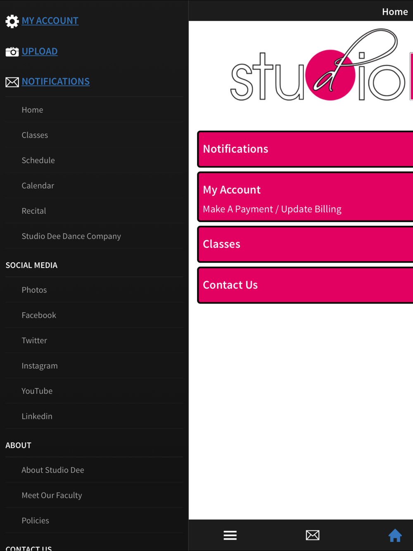The height and width of the screenshot is (551, 413).
Task: Tap the pink Notifications button
Action: pyautogui.click(x=305, y=149)
